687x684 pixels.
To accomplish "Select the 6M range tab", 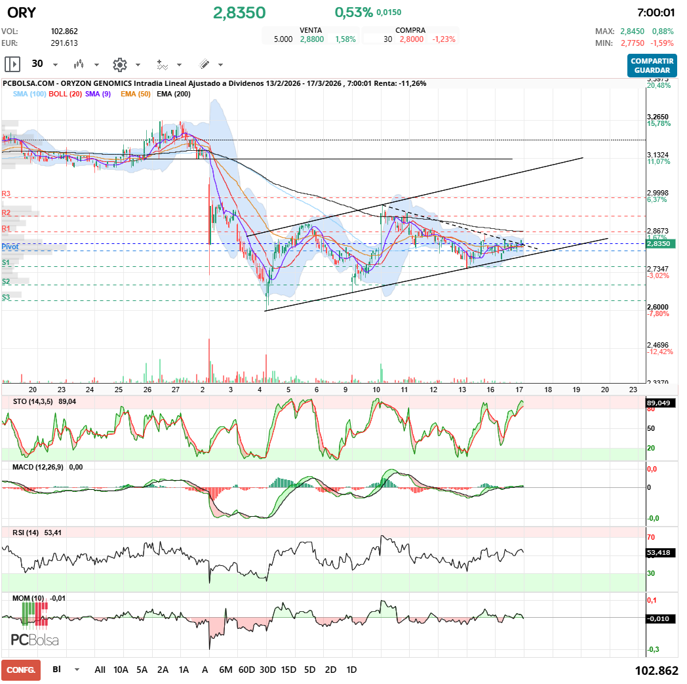I will click(x=226, y=670).
